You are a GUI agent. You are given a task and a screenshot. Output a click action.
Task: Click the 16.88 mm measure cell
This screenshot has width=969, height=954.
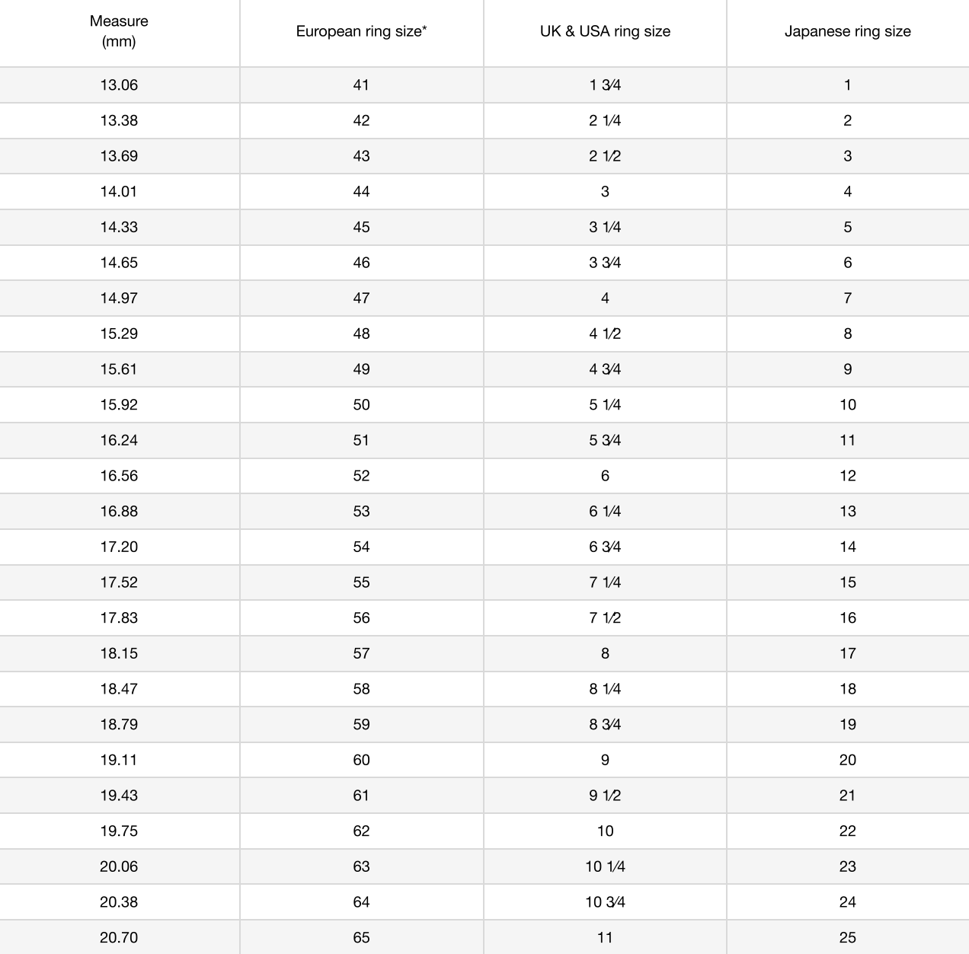click(119, 511)
